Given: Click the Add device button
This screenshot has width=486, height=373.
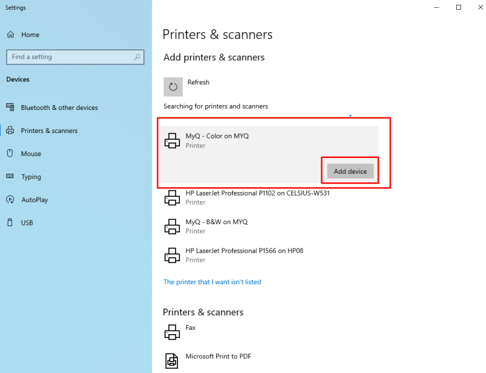Looking at the screenshot, I should (x=350, y=171).
